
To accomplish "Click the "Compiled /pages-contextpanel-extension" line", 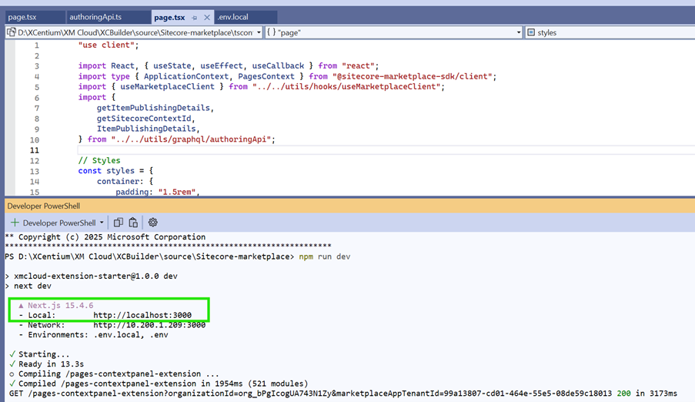I will tap(159, 384).
